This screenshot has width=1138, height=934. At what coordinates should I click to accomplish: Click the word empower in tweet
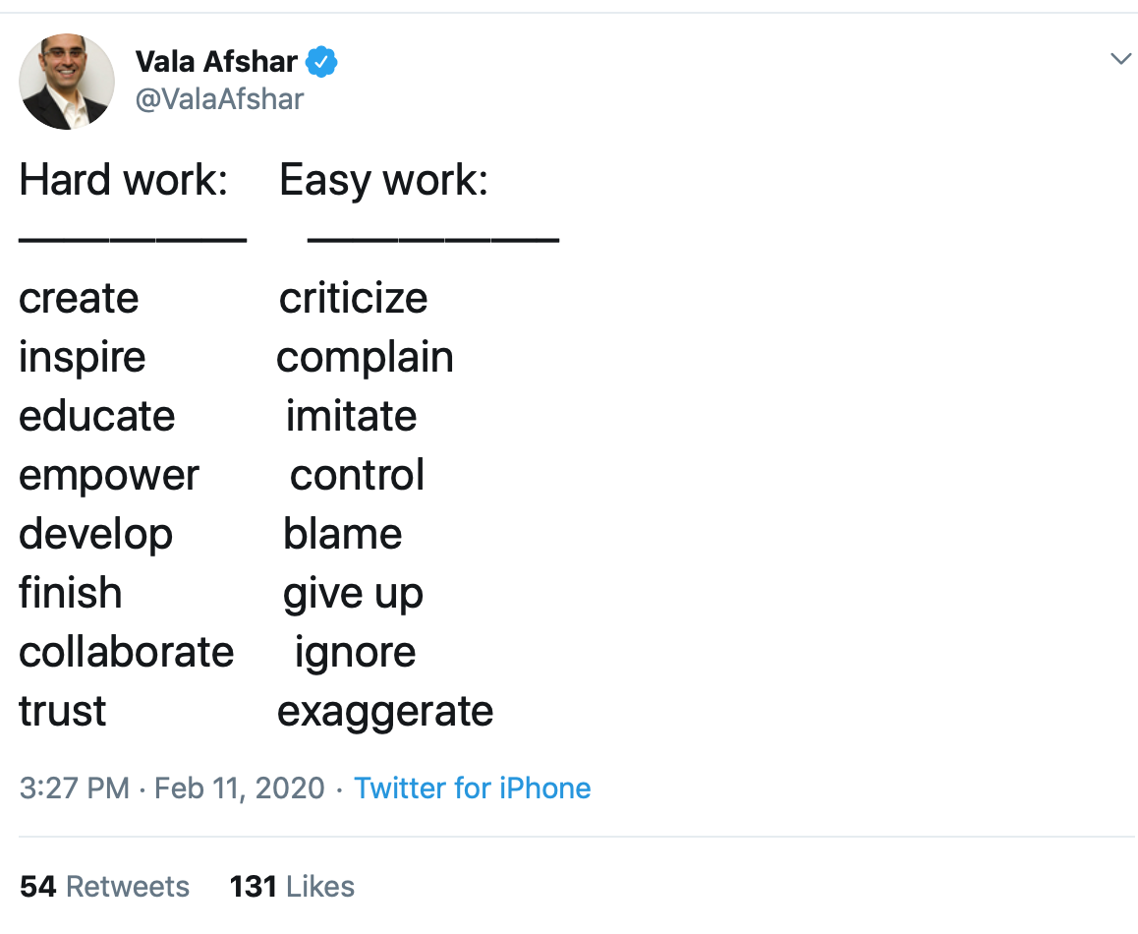[109, 477]
